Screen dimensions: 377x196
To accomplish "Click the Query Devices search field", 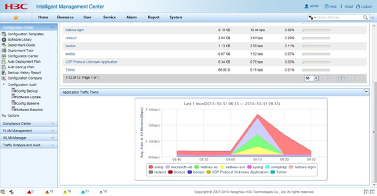I will tap(339, 17).
